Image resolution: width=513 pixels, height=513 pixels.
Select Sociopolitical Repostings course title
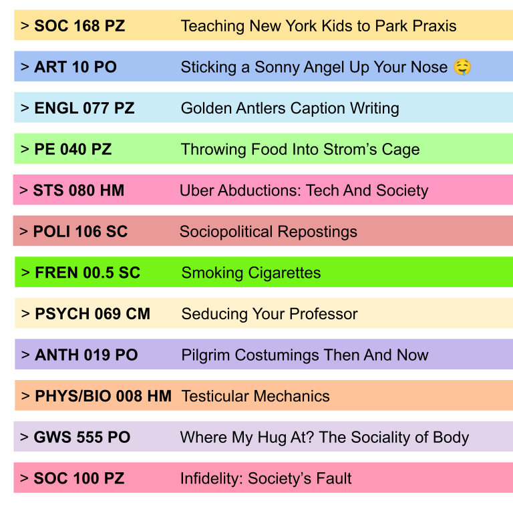[x=268, y=232]
